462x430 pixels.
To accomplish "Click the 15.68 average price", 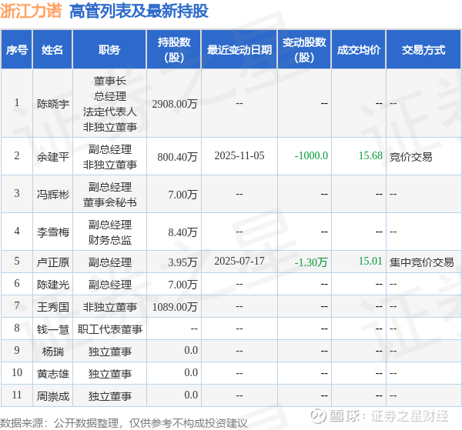I will click(x=370, y=155).
